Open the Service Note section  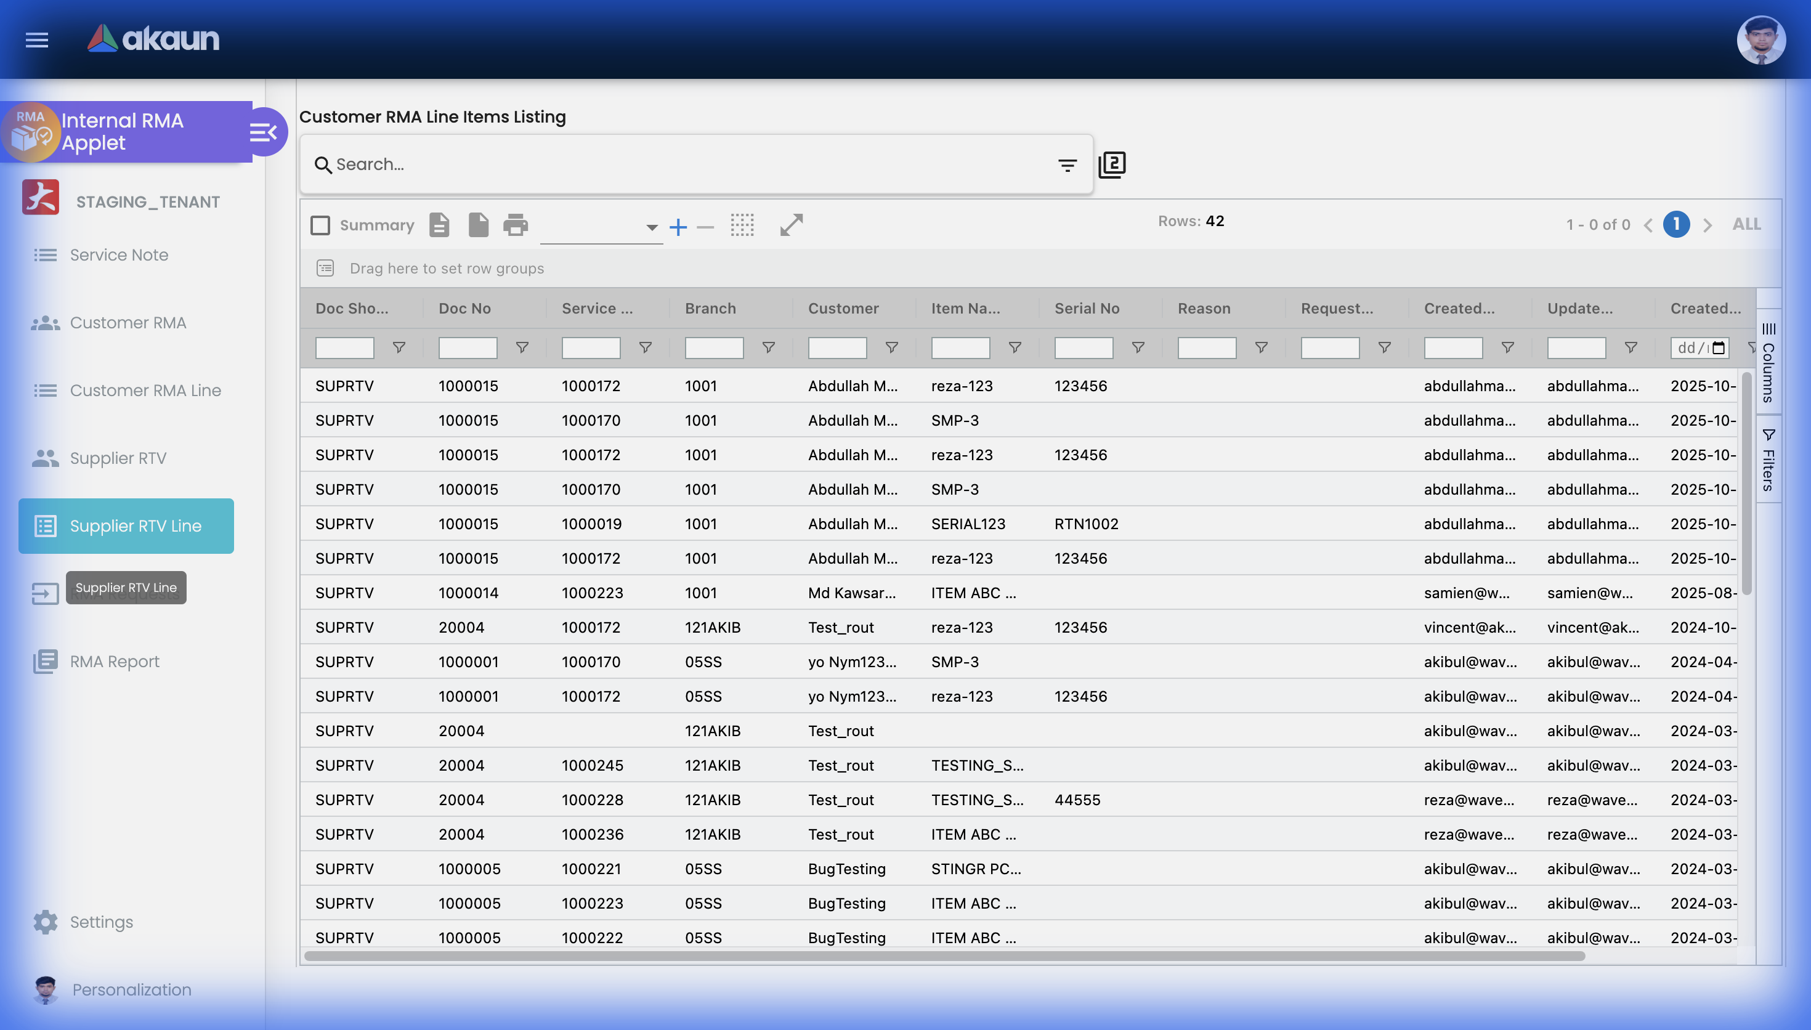[119, 254]
